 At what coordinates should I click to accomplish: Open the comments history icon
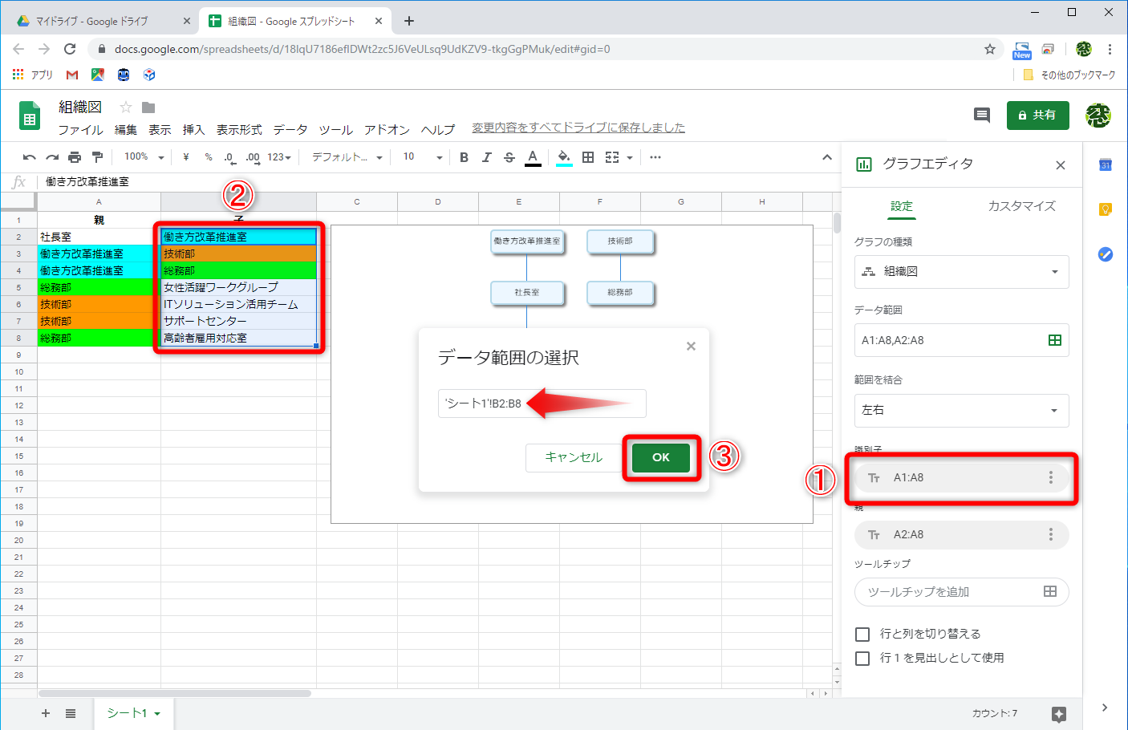click(982, 115)
